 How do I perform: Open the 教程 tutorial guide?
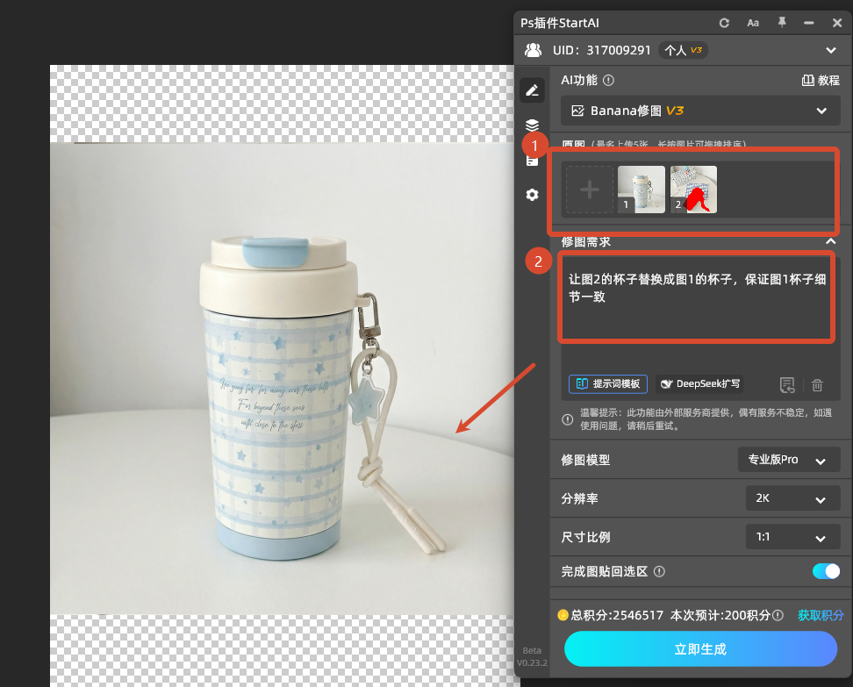click(x=821, y=80)
